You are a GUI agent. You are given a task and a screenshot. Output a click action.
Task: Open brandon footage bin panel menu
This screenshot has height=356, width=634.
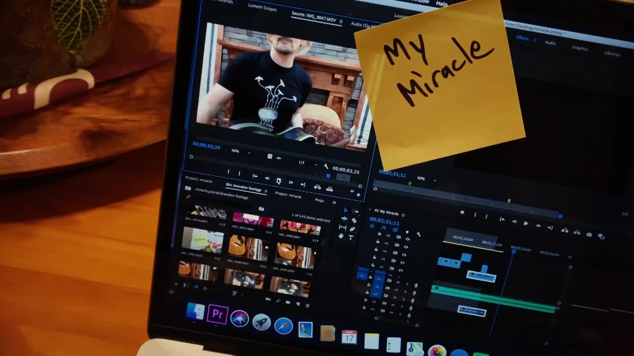[x=265, y=191]
